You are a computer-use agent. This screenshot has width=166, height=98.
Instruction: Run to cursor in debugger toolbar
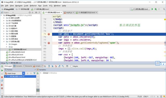63,66
